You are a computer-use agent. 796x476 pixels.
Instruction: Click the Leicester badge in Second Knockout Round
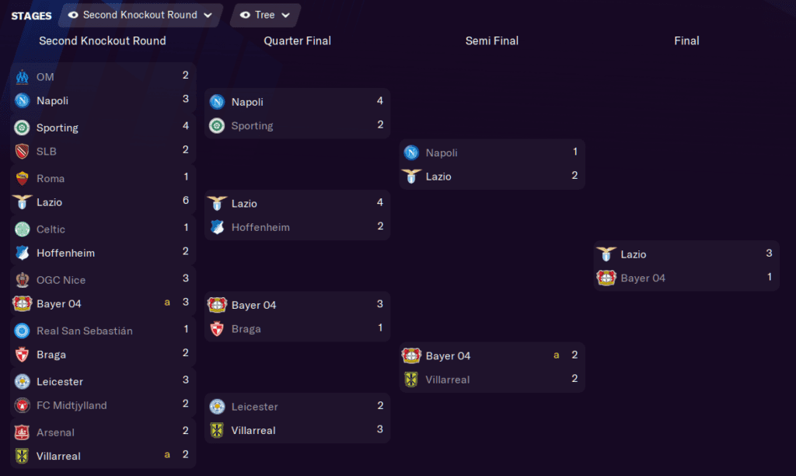click(22, 381)
